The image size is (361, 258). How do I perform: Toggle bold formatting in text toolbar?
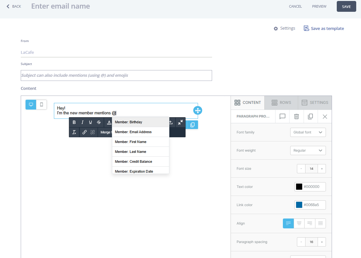(74, 122)
